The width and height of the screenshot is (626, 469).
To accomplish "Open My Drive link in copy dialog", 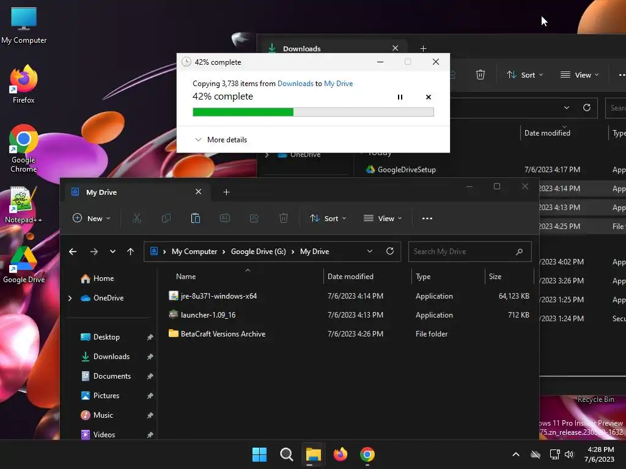I will [x=338, y=83].
